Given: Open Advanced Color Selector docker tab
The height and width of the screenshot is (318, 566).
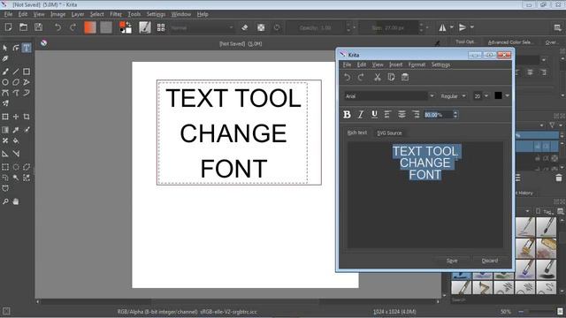Looking at the screenshot, I should point(510,42).
